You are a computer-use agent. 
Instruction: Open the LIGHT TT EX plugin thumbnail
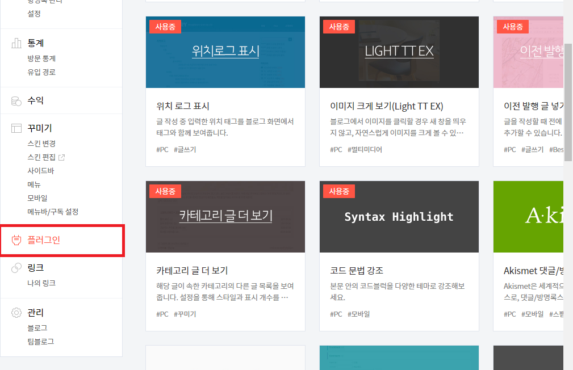pos(399,52)
